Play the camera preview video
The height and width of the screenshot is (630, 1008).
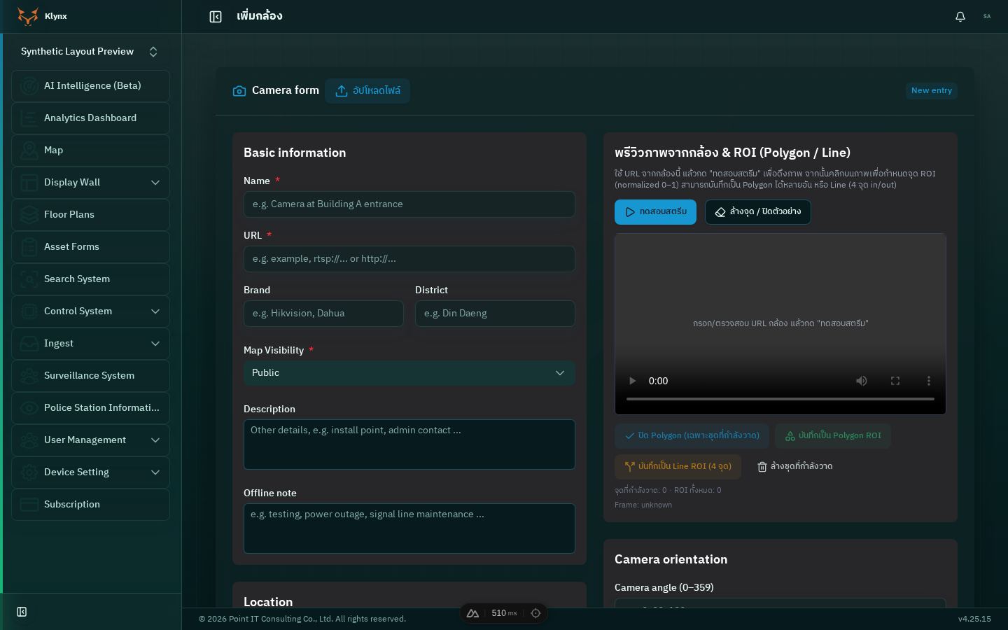(632, 381)
